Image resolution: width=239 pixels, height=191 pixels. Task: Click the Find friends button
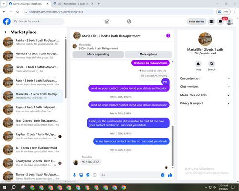tap(196, 21)
